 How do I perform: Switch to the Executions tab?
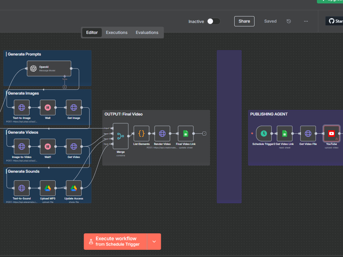(117, 32)
